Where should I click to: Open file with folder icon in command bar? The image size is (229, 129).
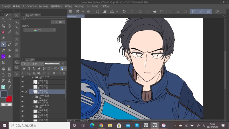coord(105,11)
